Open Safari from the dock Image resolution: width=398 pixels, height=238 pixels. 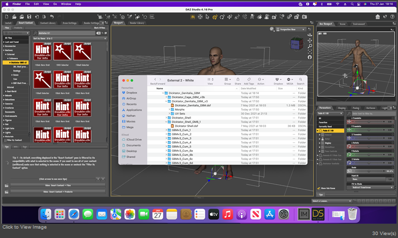point(74,214)
